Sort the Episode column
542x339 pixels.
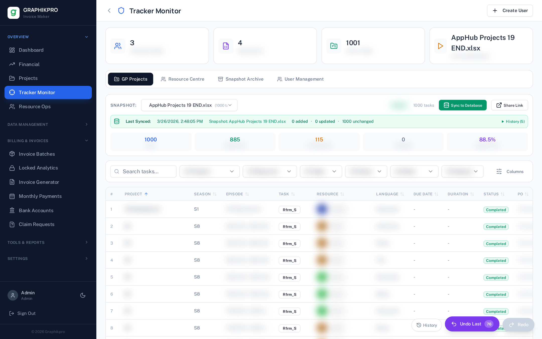pos(247,194)
